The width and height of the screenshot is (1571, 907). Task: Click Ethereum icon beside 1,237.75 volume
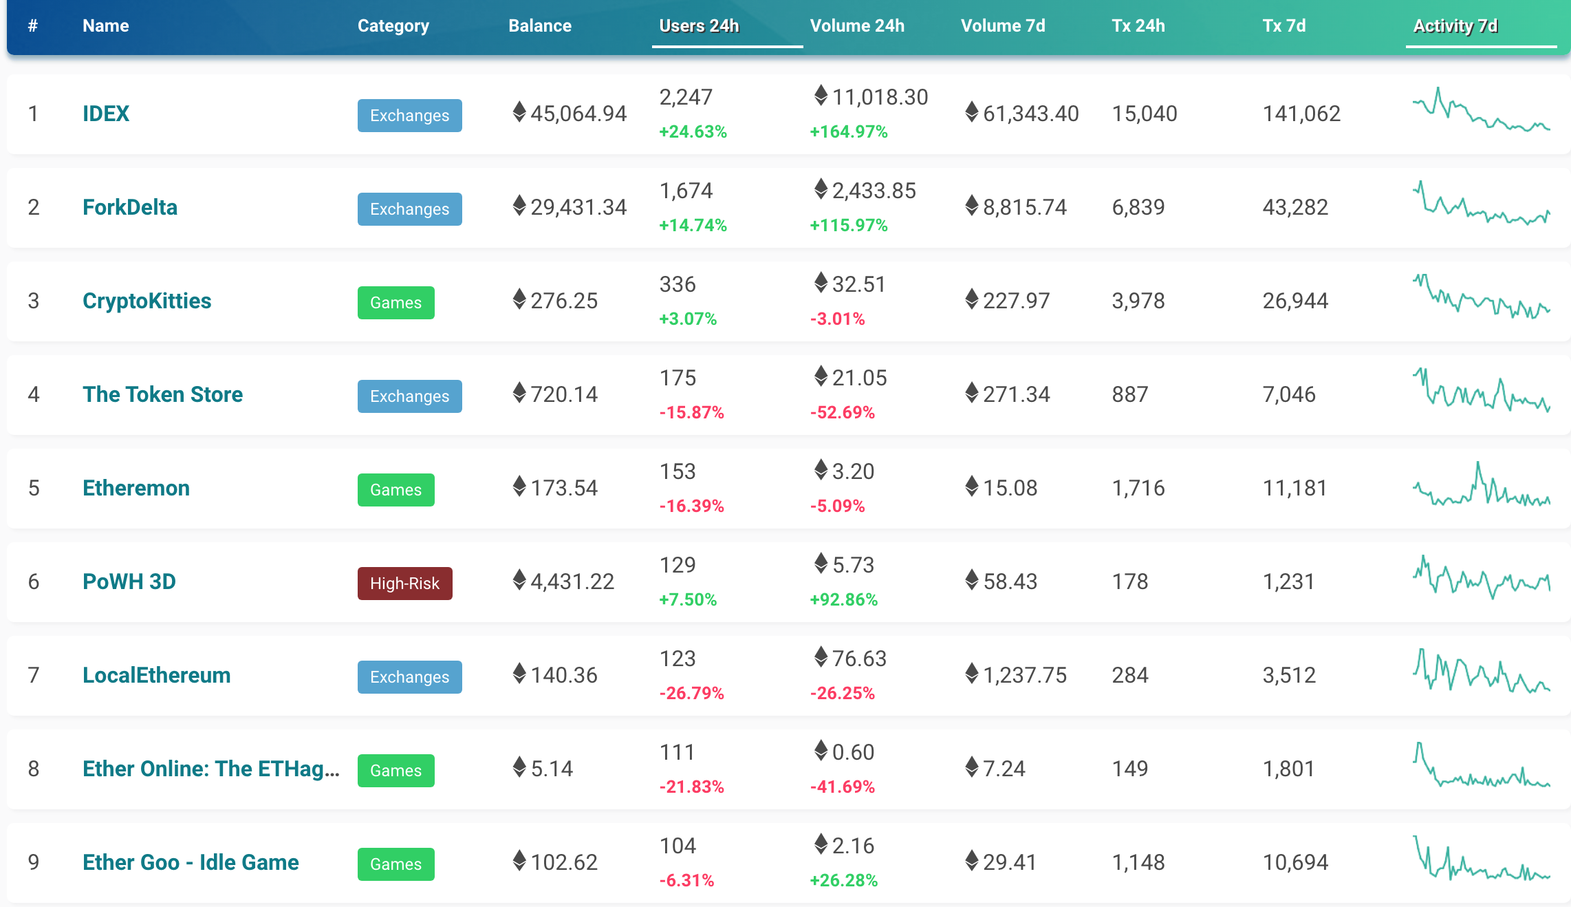(x=971, y=673)
